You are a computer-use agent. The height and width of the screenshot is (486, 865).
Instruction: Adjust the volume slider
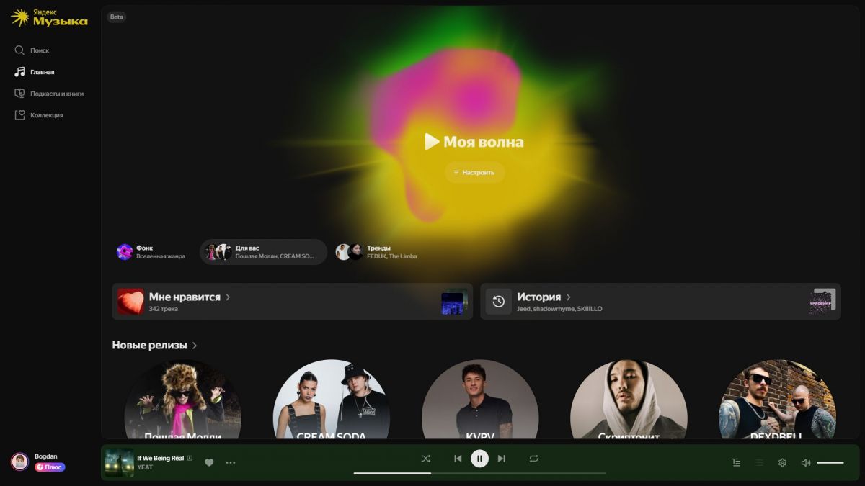830,463
